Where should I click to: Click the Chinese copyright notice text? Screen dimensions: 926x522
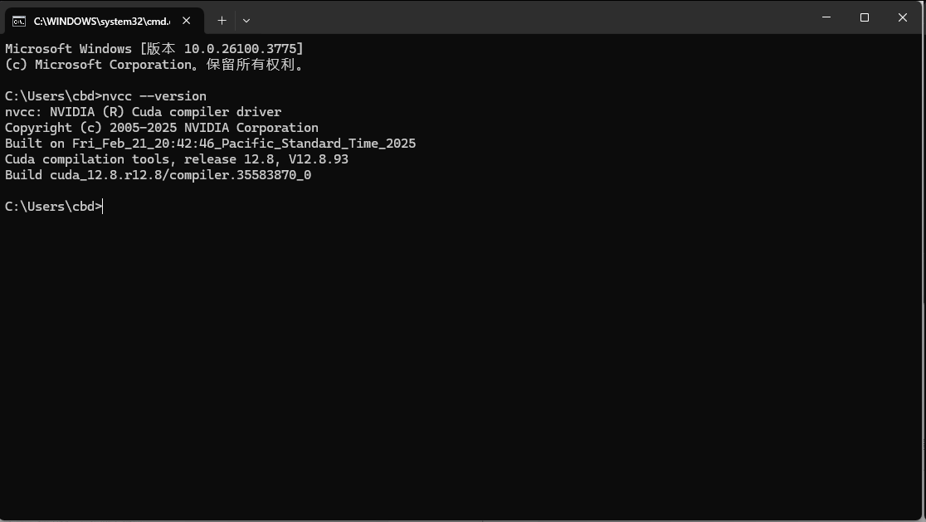coord(154,64)
